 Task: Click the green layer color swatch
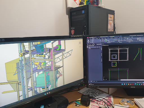point(106,40)
